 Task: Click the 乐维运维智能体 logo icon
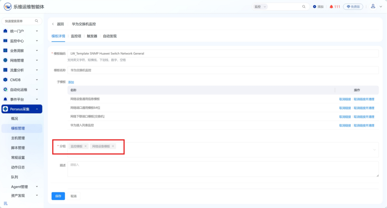(x=8, y=7)
